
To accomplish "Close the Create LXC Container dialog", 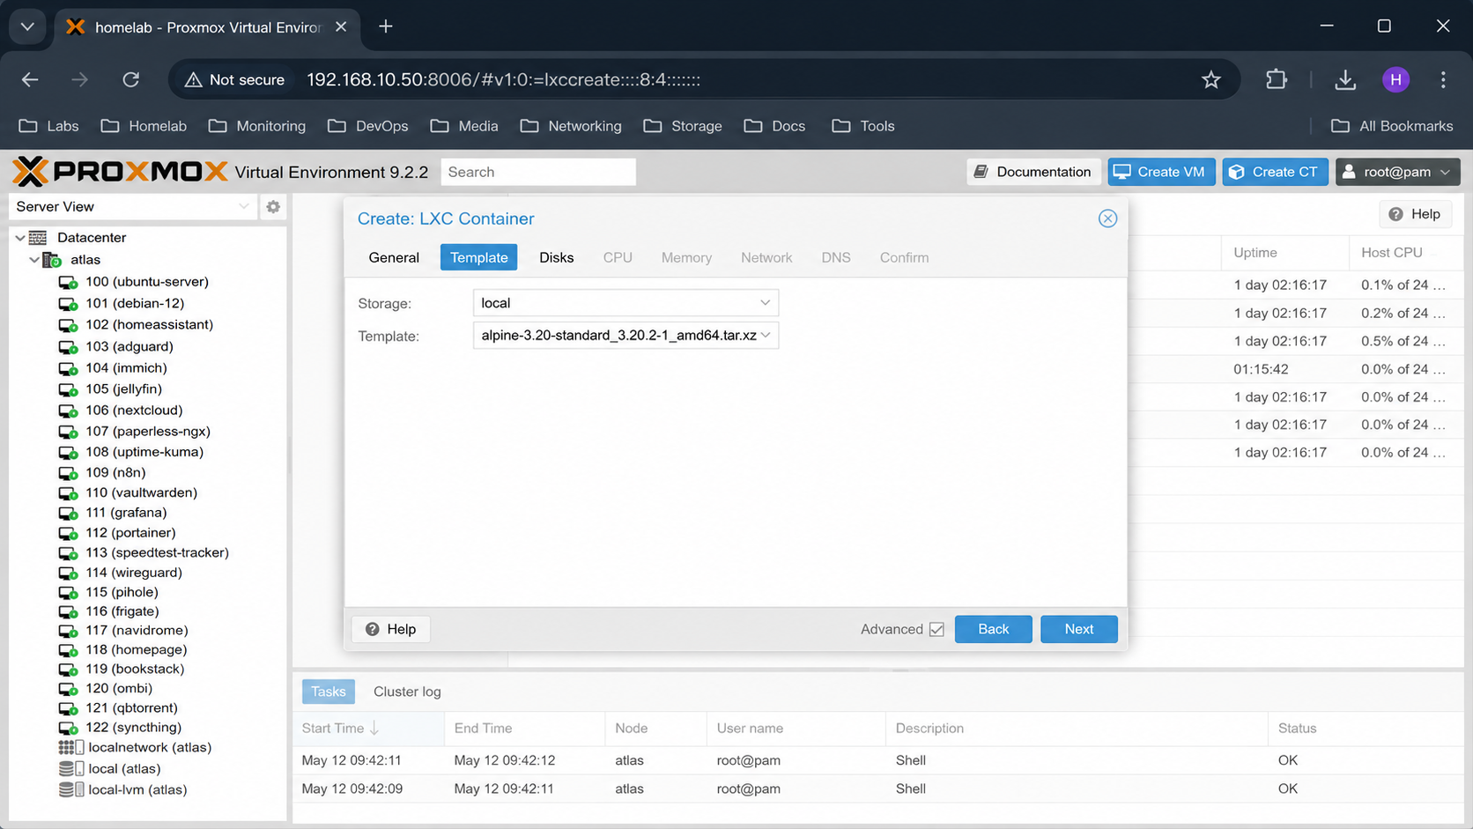I will [x=1107, y=218].
